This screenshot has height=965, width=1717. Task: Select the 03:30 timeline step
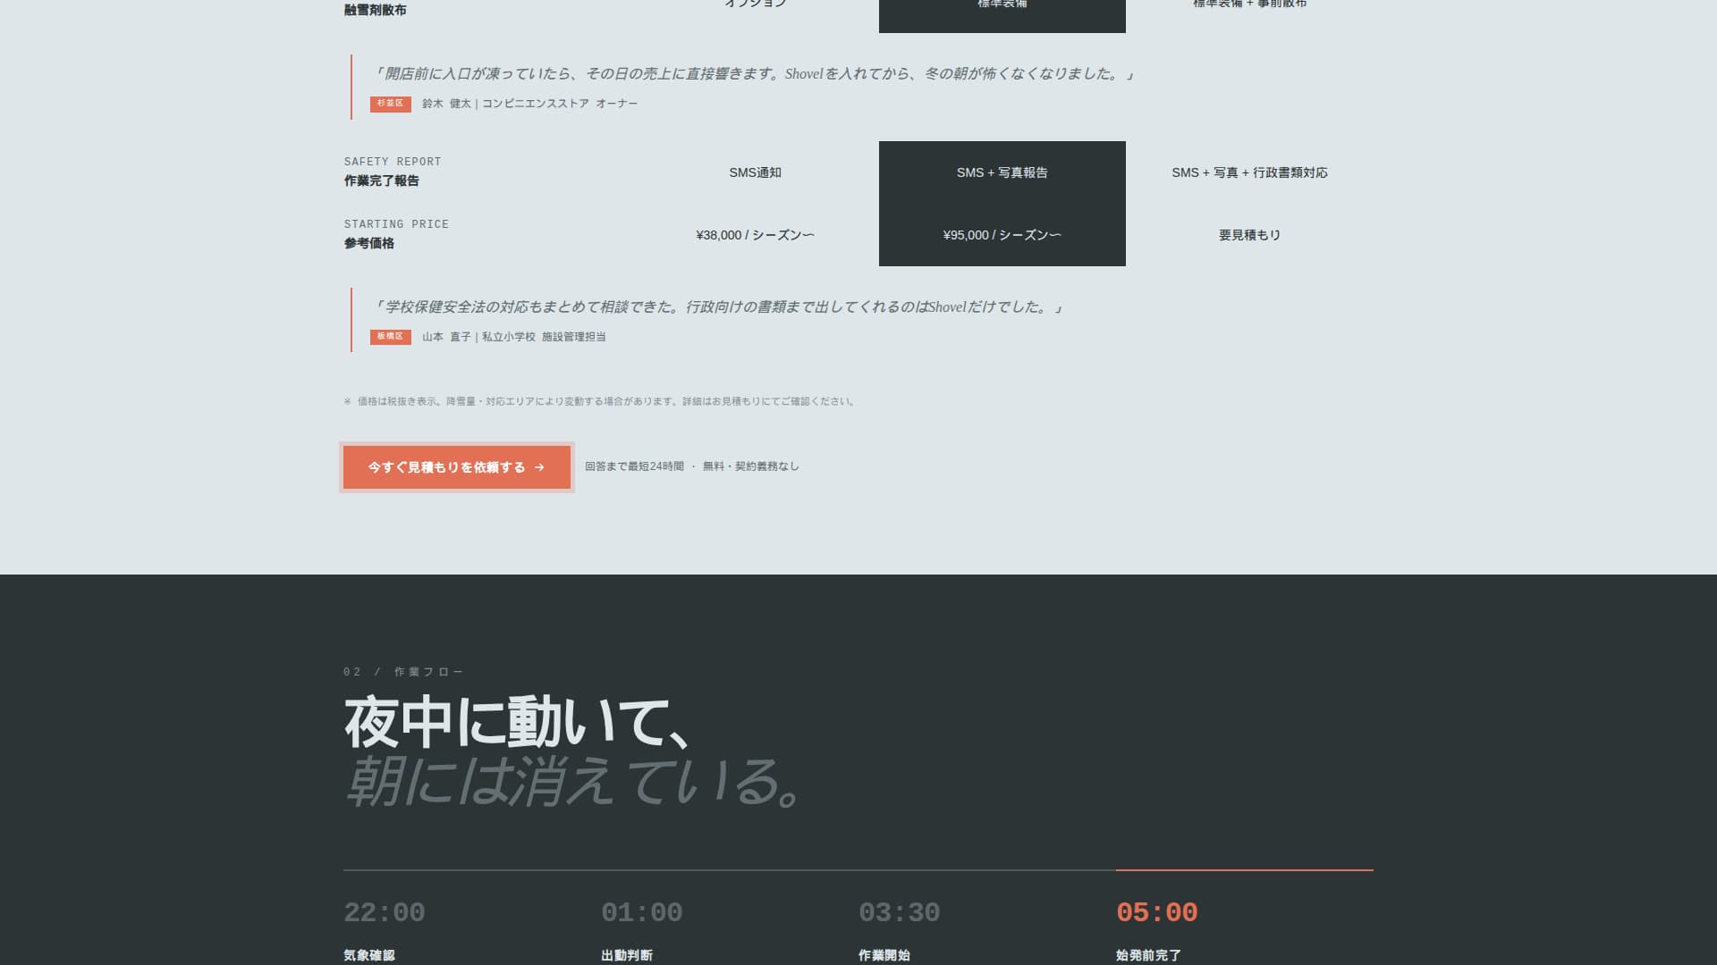(900, 912)
